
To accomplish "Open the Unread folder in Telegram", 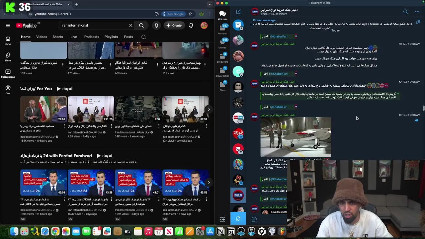I will tap(222, 43).
